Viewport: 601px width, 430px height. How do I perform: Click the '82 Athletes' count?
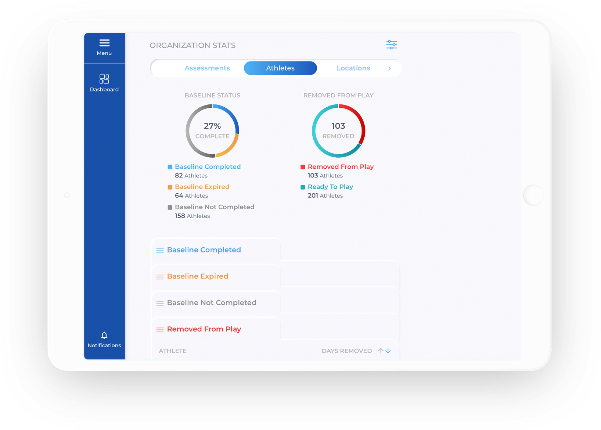tap(191, 176)
